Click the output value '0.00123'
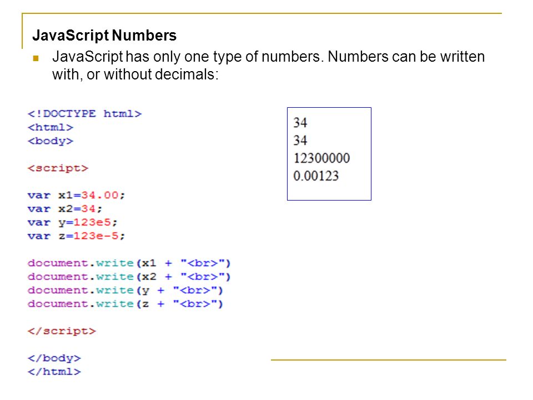The width and height of the screenshot is (533, 400). click(x=316, y=176)
